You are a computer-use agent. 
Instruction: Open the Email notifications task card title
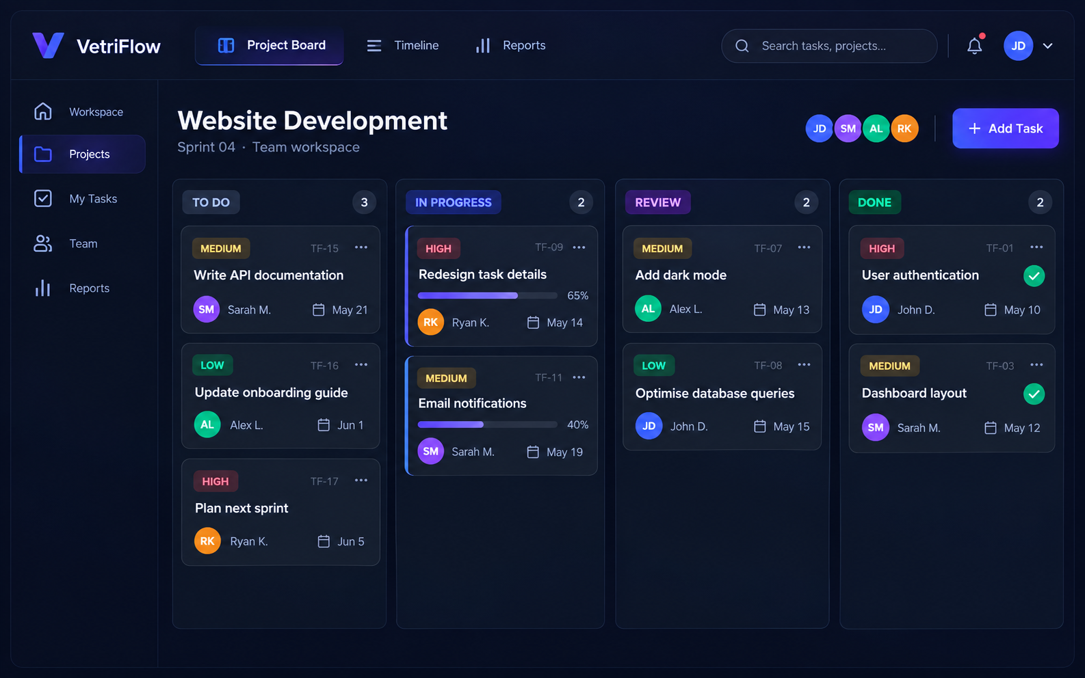pyautogui.click(x=473, y=403)
